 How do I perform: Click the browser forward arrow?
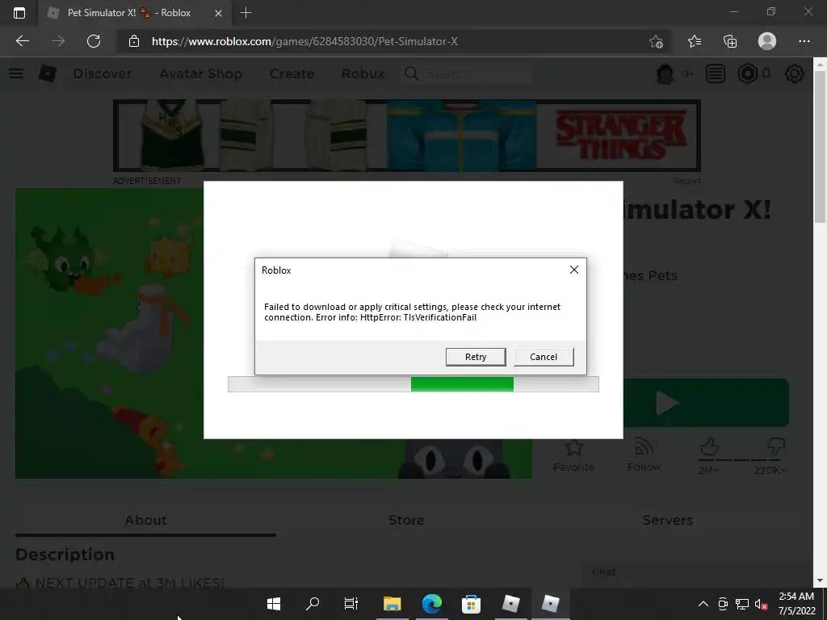point(58,41)
